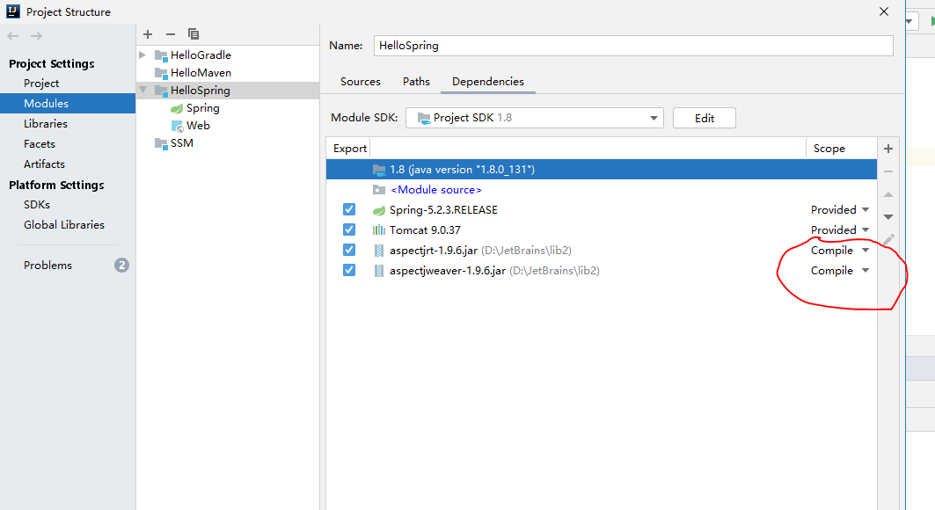
Task: Switch to the Dependencies tab
Action: pyautogui.click(x=488, y=82)
